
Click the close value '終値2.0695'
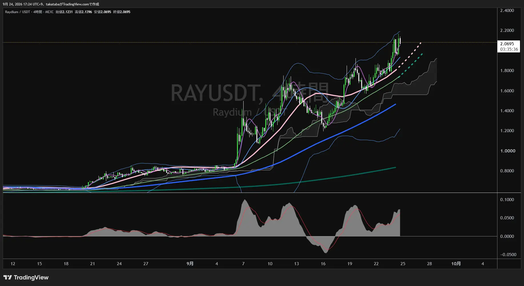click(x=122, y=12)
